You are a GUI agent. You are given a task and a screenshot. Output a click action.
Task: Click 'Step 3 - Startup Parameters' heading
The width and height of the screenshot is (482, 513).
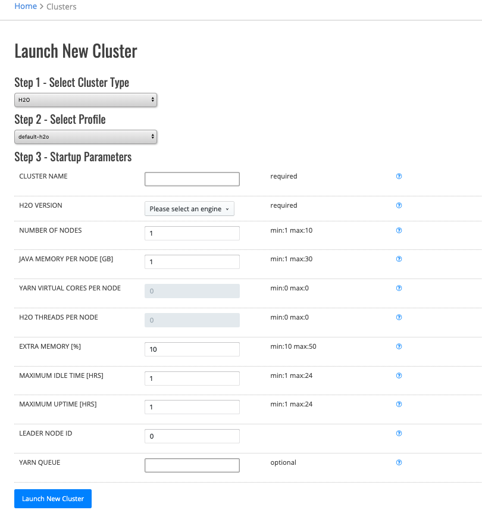coord(73,157)
